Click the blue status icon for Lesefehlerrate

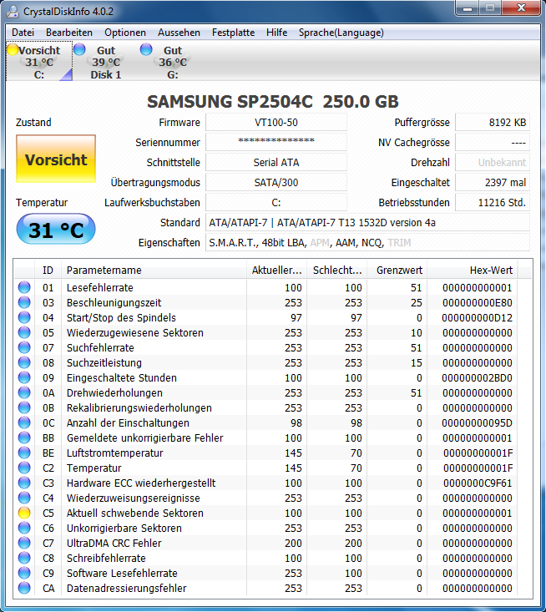[24, 287]
